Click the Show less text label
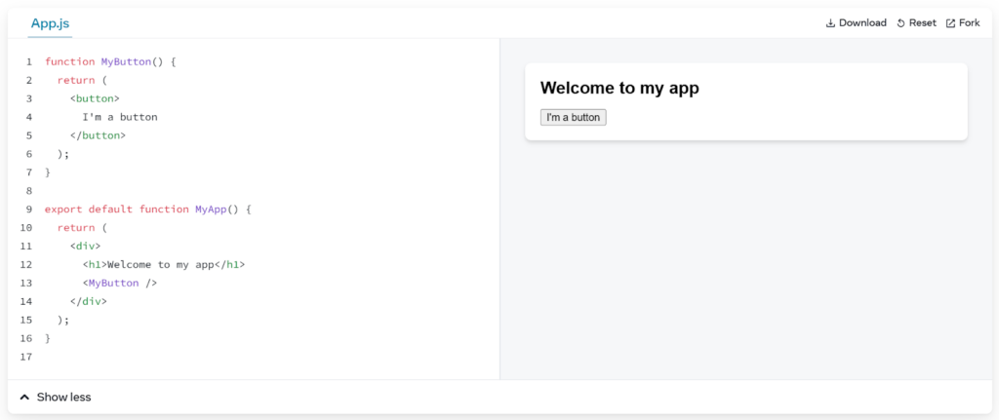This screenshot has width=999, height=420. point(63,398)
